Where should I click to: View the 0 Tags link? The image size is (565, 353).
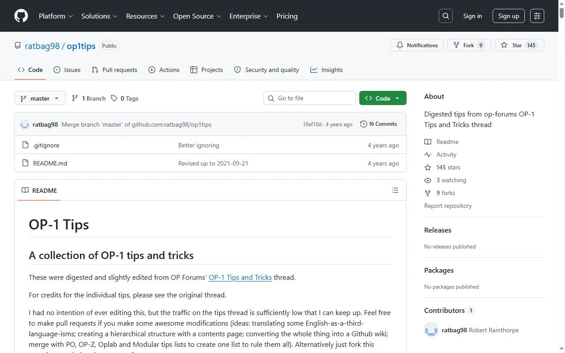[124, 98]
